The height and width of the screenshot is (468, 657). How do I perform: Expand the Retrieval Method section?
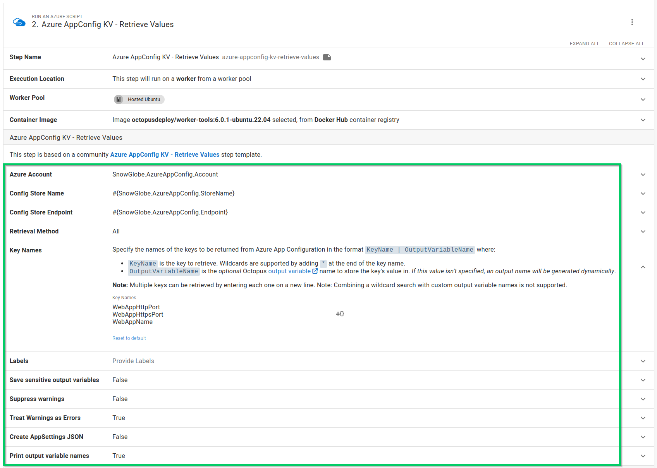click(x=643, y=231)
